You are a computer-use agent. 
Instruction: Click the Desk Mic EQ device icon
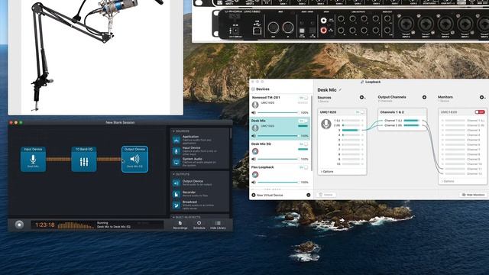(255, 151)
